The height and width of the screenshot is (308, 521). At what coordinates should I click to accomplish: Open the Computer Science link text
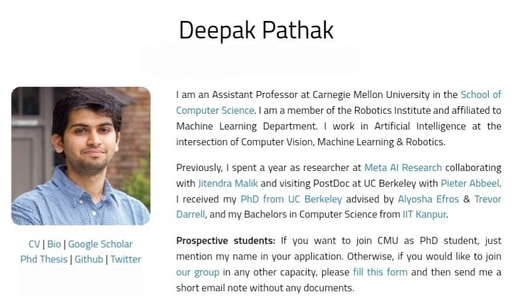tap(215, 110)
